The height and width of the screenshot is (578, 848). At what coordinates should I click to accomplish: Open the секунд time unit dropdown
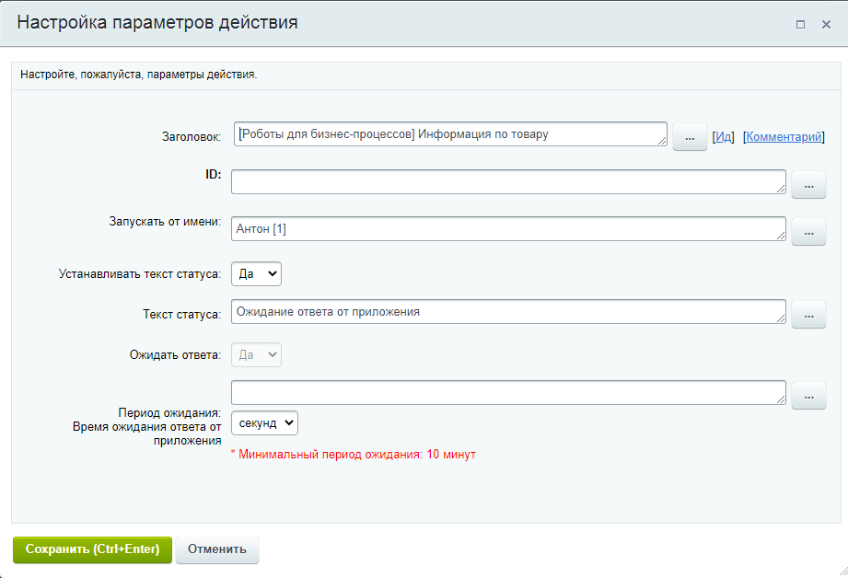pyautogui.click(x=264, y=423)
